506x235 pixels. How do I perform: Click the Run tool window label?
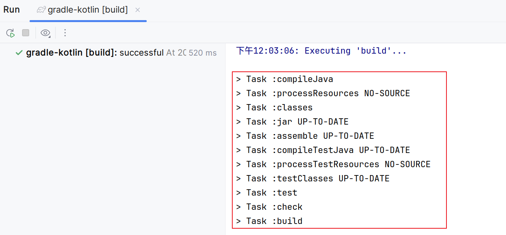12,10
